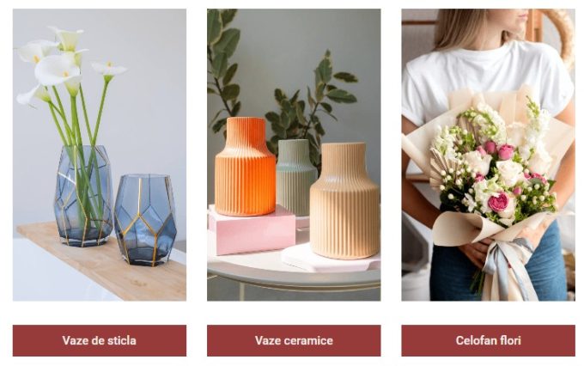Open the Vaze de sticla category button

(x=100, y=340)
